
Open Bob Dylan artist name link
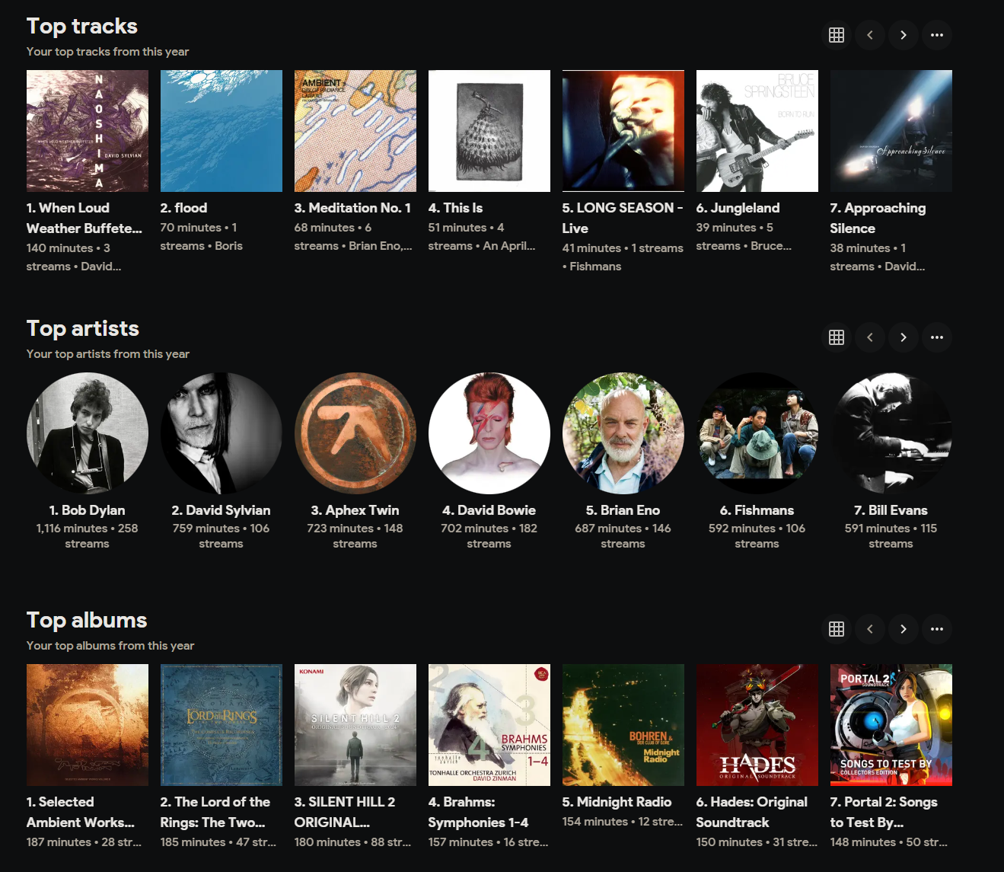[x=87, y=510]
